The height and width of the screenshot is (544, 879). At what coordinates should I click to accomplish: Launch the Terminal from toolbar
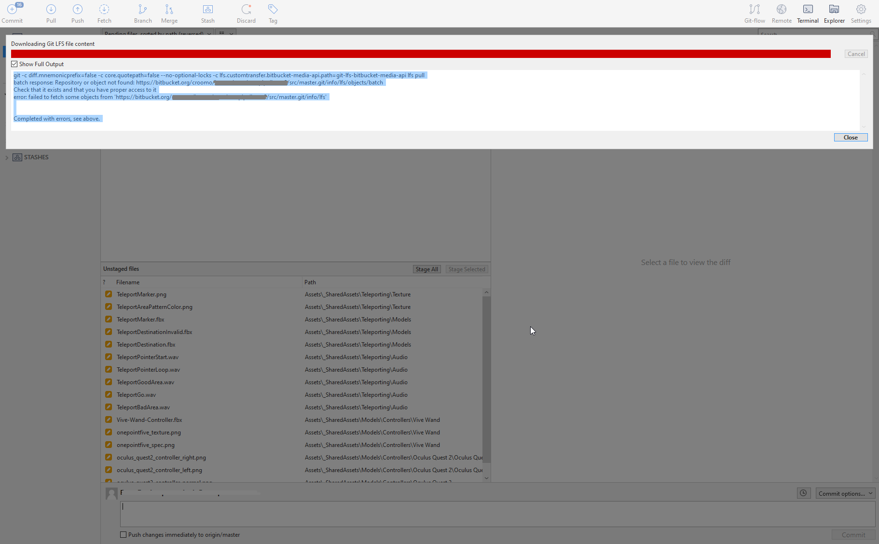808,13
